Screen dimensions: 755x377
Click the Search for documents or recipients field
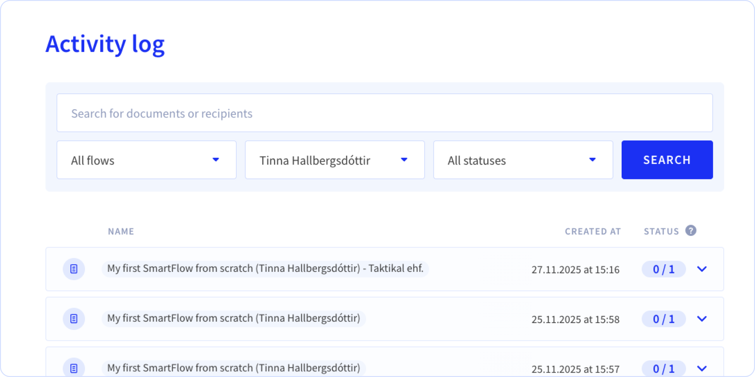coord(384,113)
